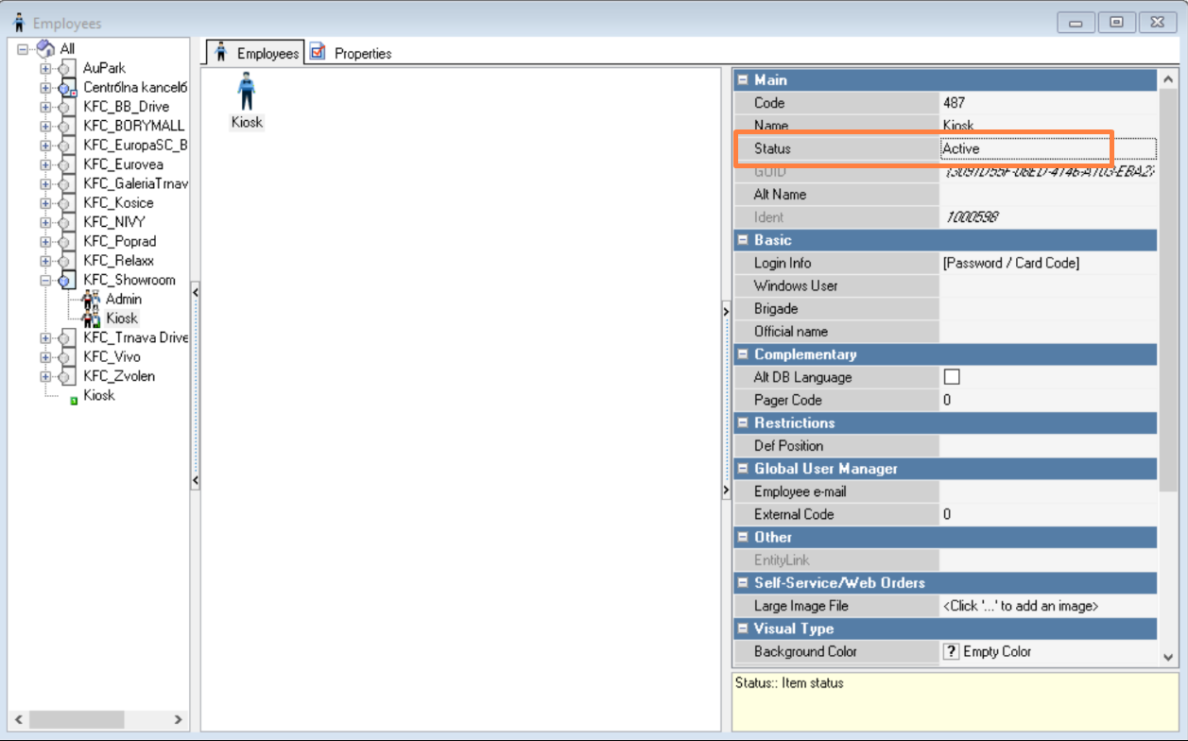Click the question mark Empty Color icon
Viewport: 1188px width, 741px height.
[952, 651]
